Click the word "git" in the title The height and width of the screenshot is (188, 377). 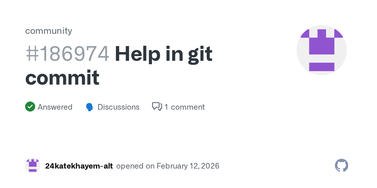200,54
